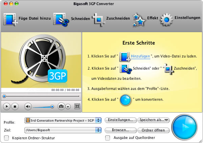Click the scissors icon in step 2
This screenshot has width=203, height=143.
point(126,69)
